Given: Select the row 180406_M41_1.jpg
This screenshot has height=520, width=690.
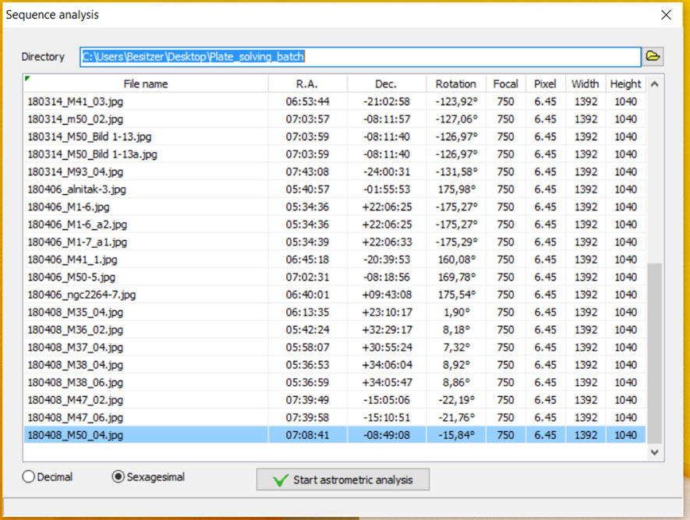Looking at the screenshot, I should [334, 260].
